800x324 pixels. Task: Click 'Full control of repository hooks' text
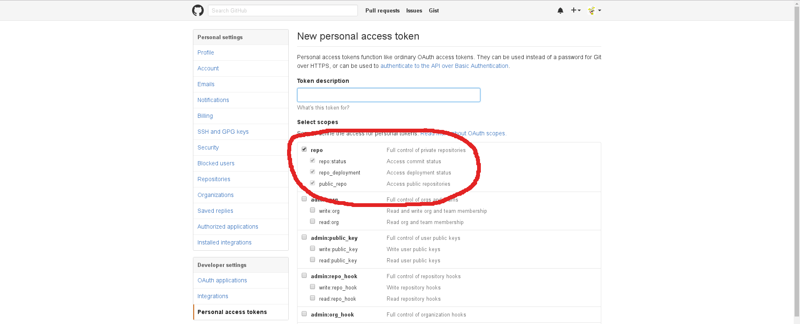tap(424, 276)
